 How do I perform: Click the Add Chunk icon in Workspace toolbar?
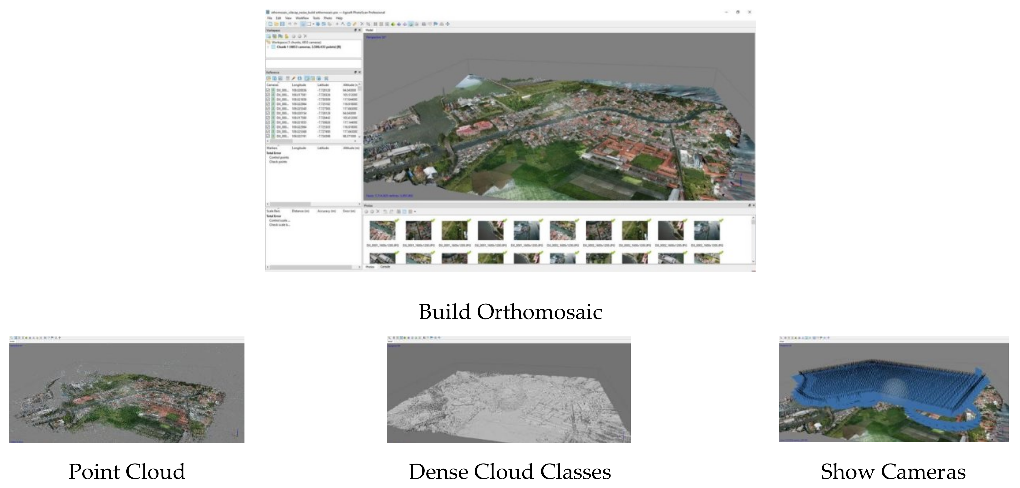pos(268,36)
